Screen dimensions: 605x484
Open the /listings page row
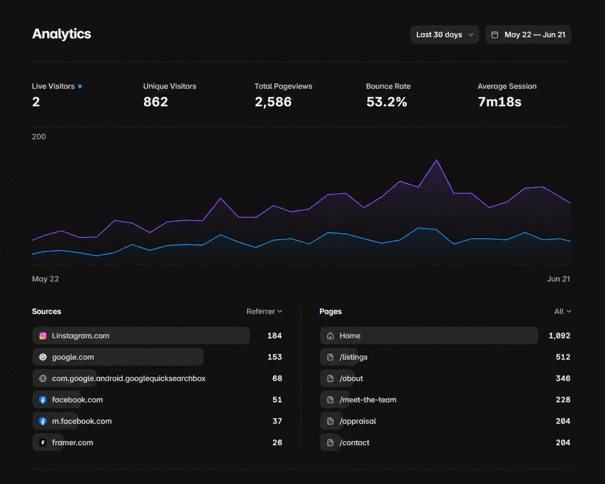pyautogui.click(x=445, y=357)
